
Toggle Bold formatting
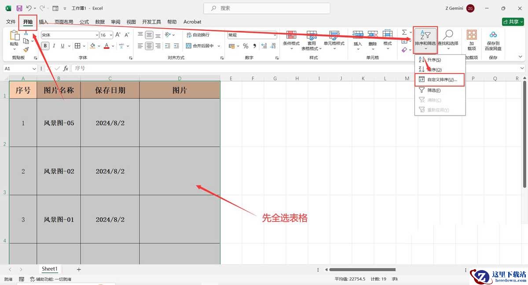(x=45, y=46)
